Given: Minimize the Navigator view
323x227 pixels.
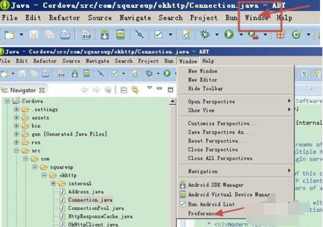Looking at the screenshot, I should pos(159,88).
